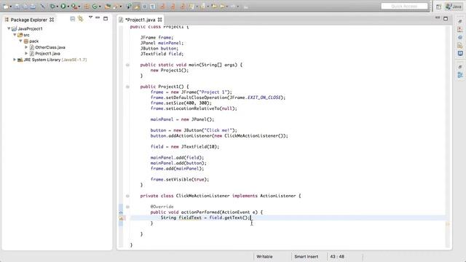Click the green Run button
The image size is (466, 262).
pyautogui.click(x=63, y=7)
